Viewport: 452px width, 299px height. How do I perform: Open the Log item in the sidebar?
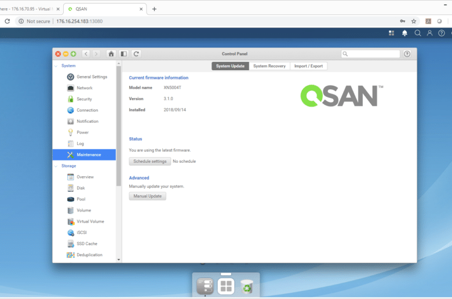click(75, 144)
